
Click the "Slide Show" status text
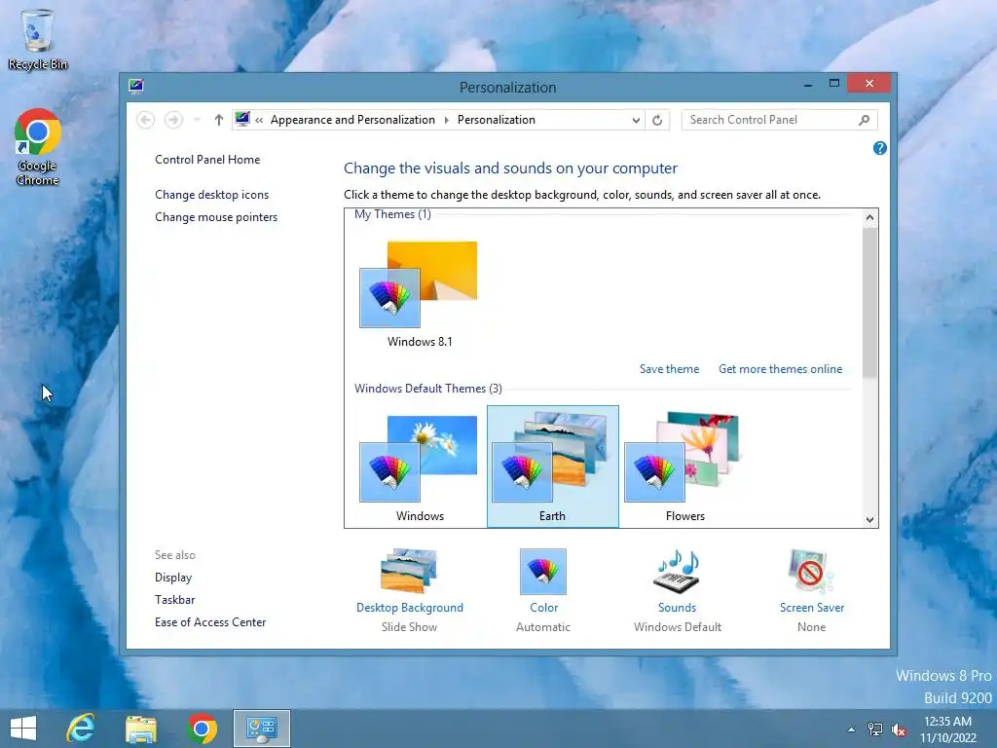410,627
